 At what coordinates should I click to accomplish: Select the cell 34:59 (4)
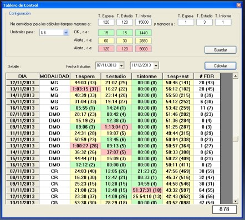(x=147, y=184)
